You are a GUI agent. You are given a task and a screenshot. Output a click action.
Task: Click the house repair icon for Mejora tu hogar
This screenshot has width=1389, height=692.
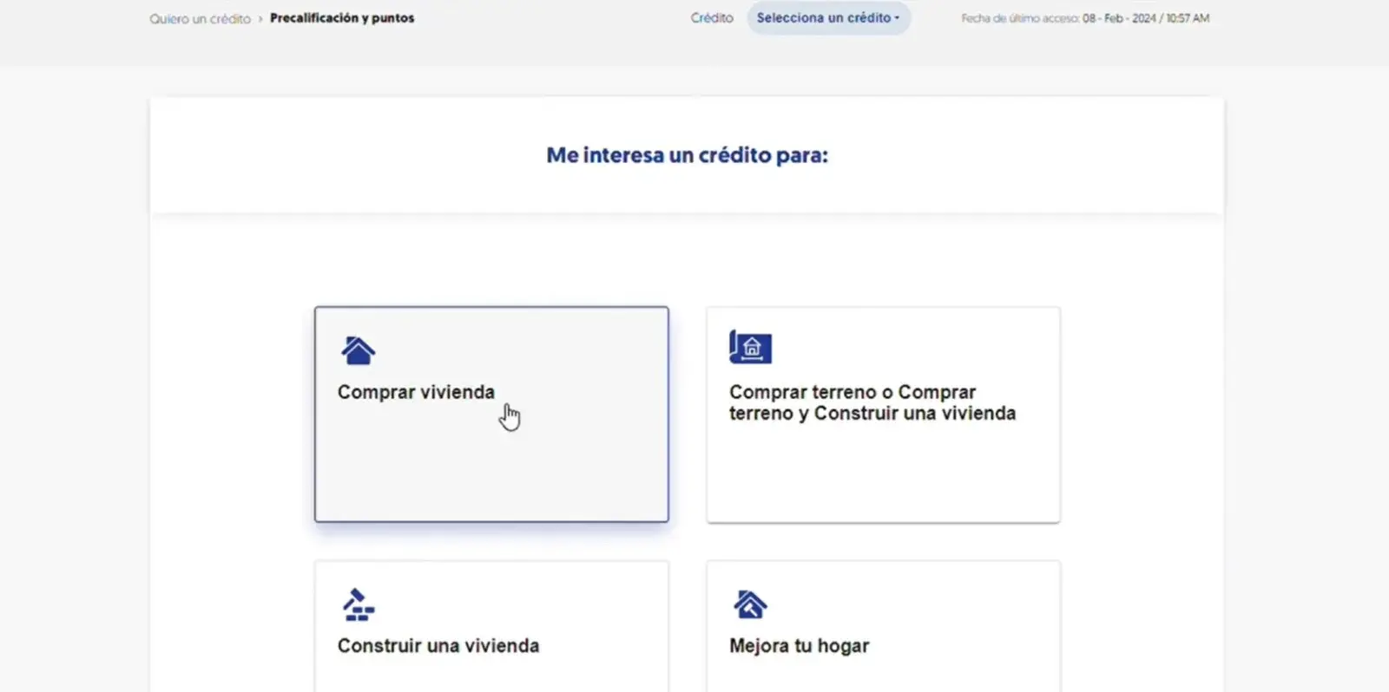(x=750, y=604)
